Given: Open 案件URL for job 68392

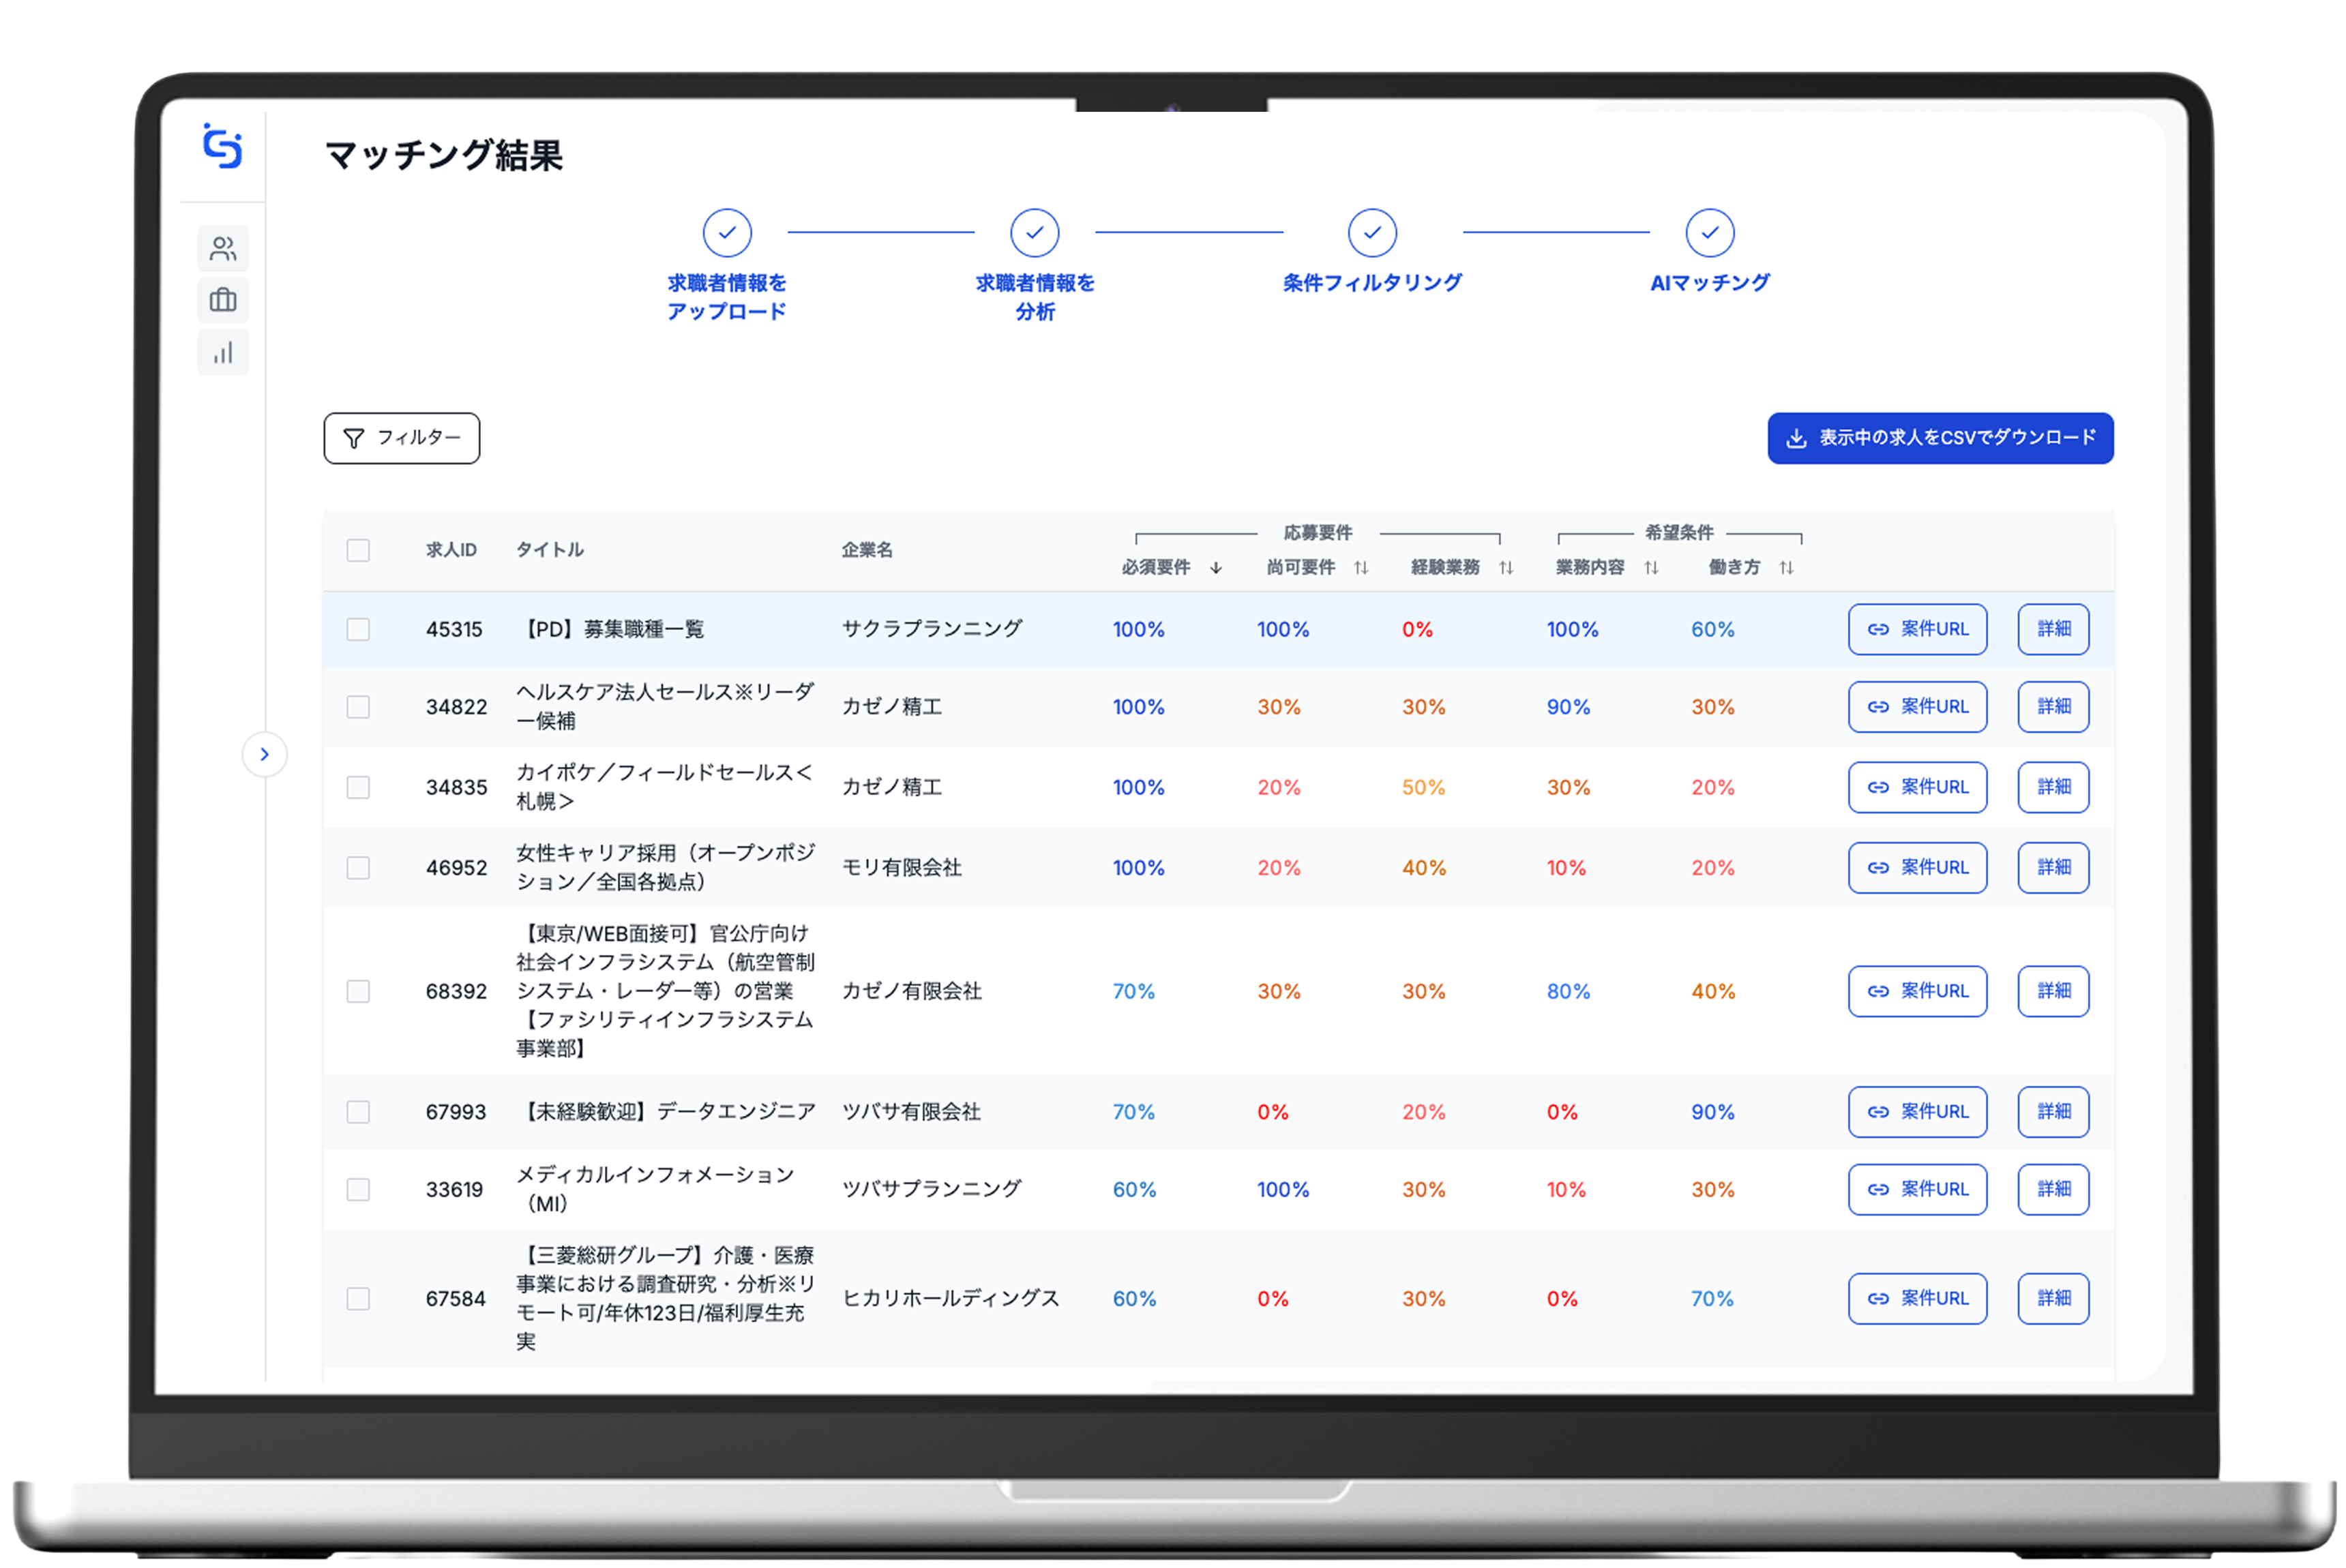Looking at the screenshot, I should tap(1917, 991).
